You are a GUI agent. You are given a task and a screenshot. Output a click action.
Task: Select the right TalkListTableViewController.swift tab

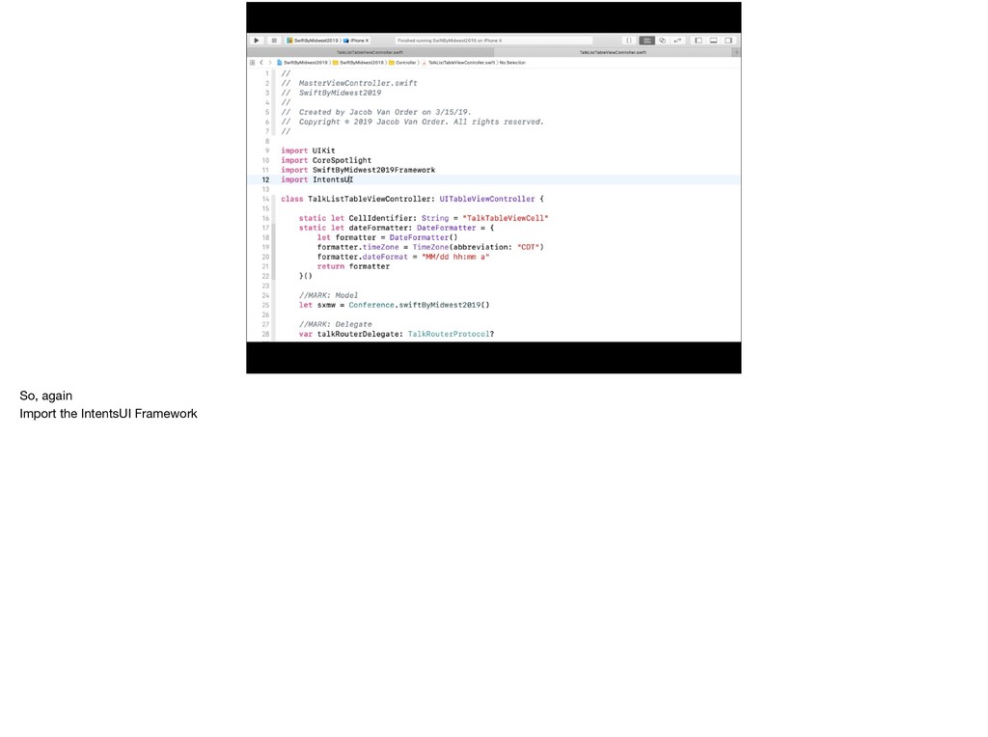(x=613, y=52)
